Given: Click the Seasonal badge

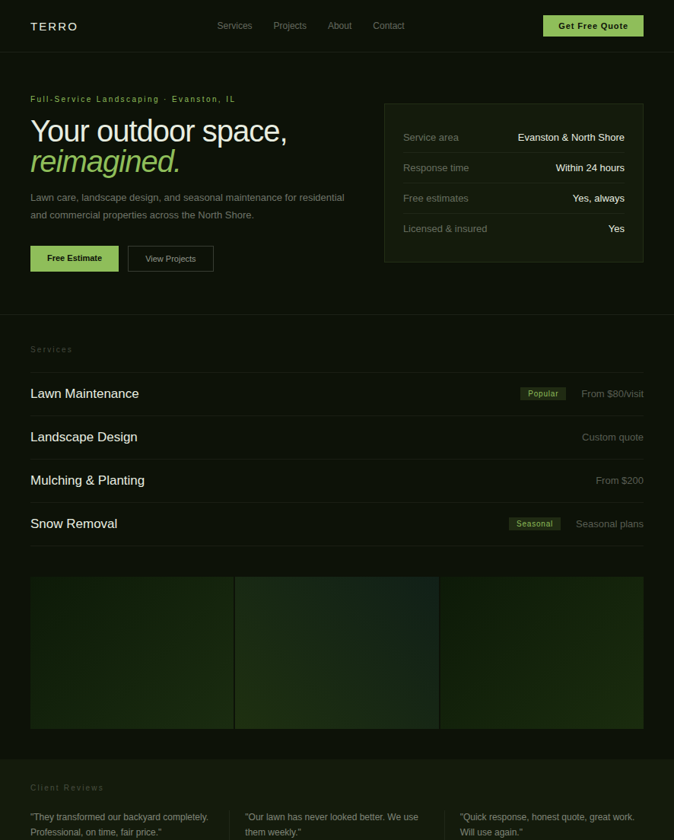Looking at the screenshot, I should pyautogui.click(x=534, y=524).
